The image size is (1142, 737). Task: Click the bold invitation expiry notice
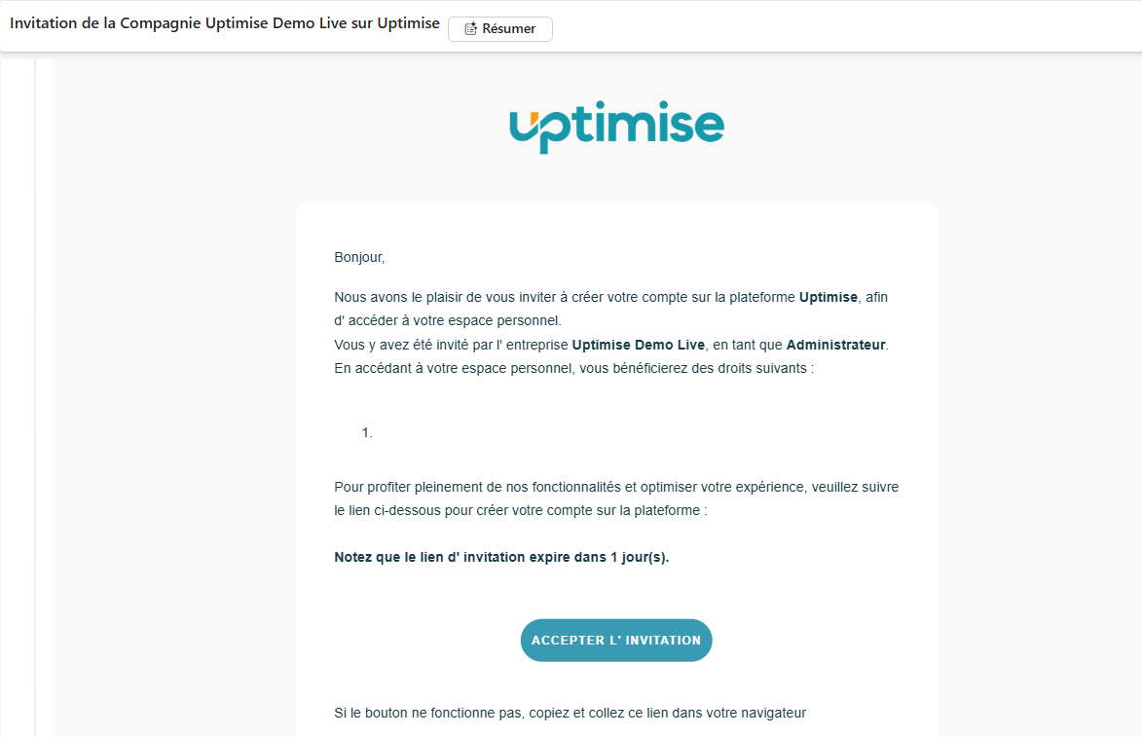click(x=501, y=558)
